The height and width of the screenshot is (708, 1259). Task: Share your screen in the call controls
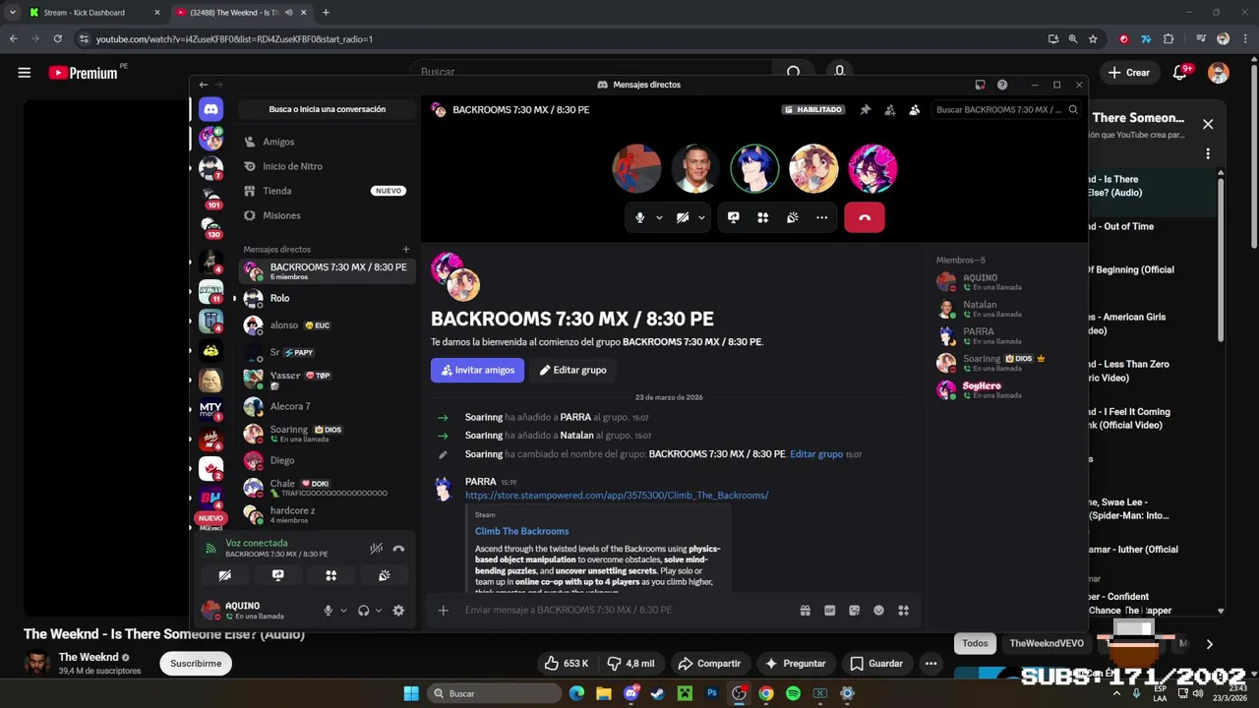[734, 217]
